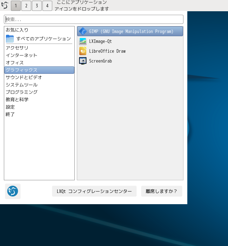Launch LibreOffice Draw by its label

107,51
